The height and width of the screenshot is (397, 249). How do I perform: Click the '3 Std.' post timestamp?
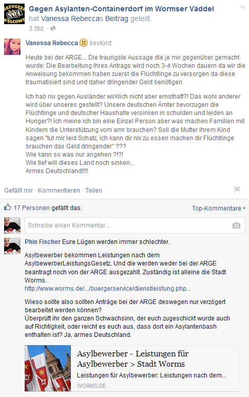coord(36,29)
